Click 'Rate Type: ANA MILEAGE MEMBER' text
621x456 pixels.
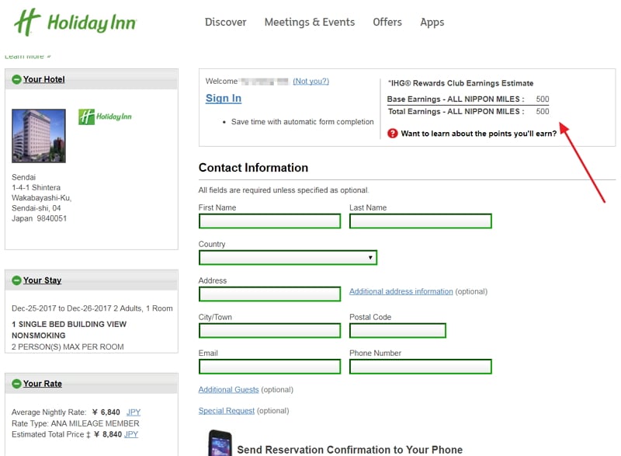pyautogui.click(x=75, y=423)
